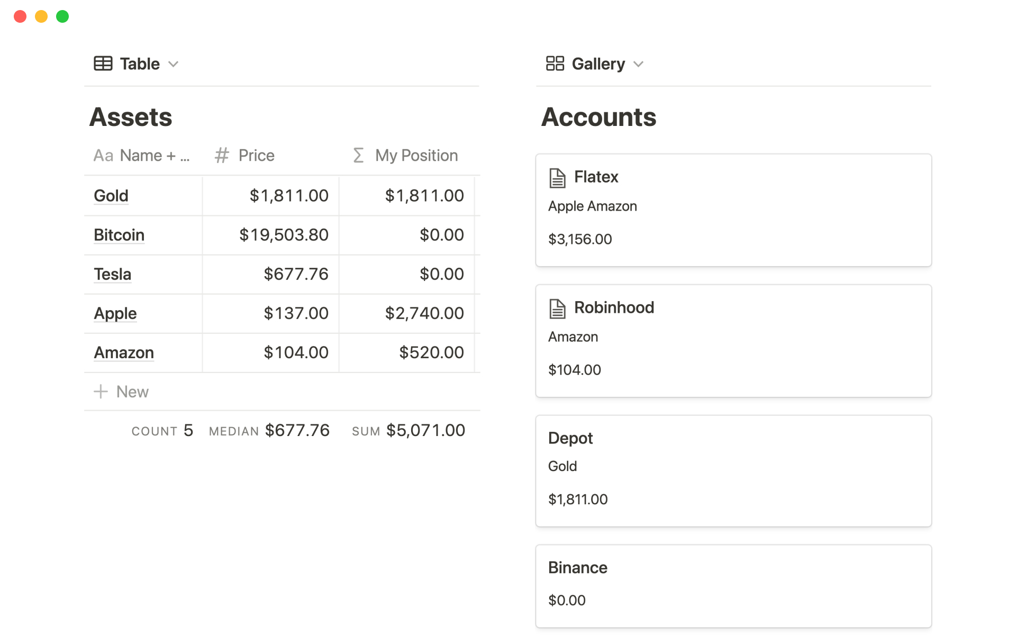The height and width of the screenshot is (635, 1016).
Task: Open the Bitcoin asset page
Action: 119,235
